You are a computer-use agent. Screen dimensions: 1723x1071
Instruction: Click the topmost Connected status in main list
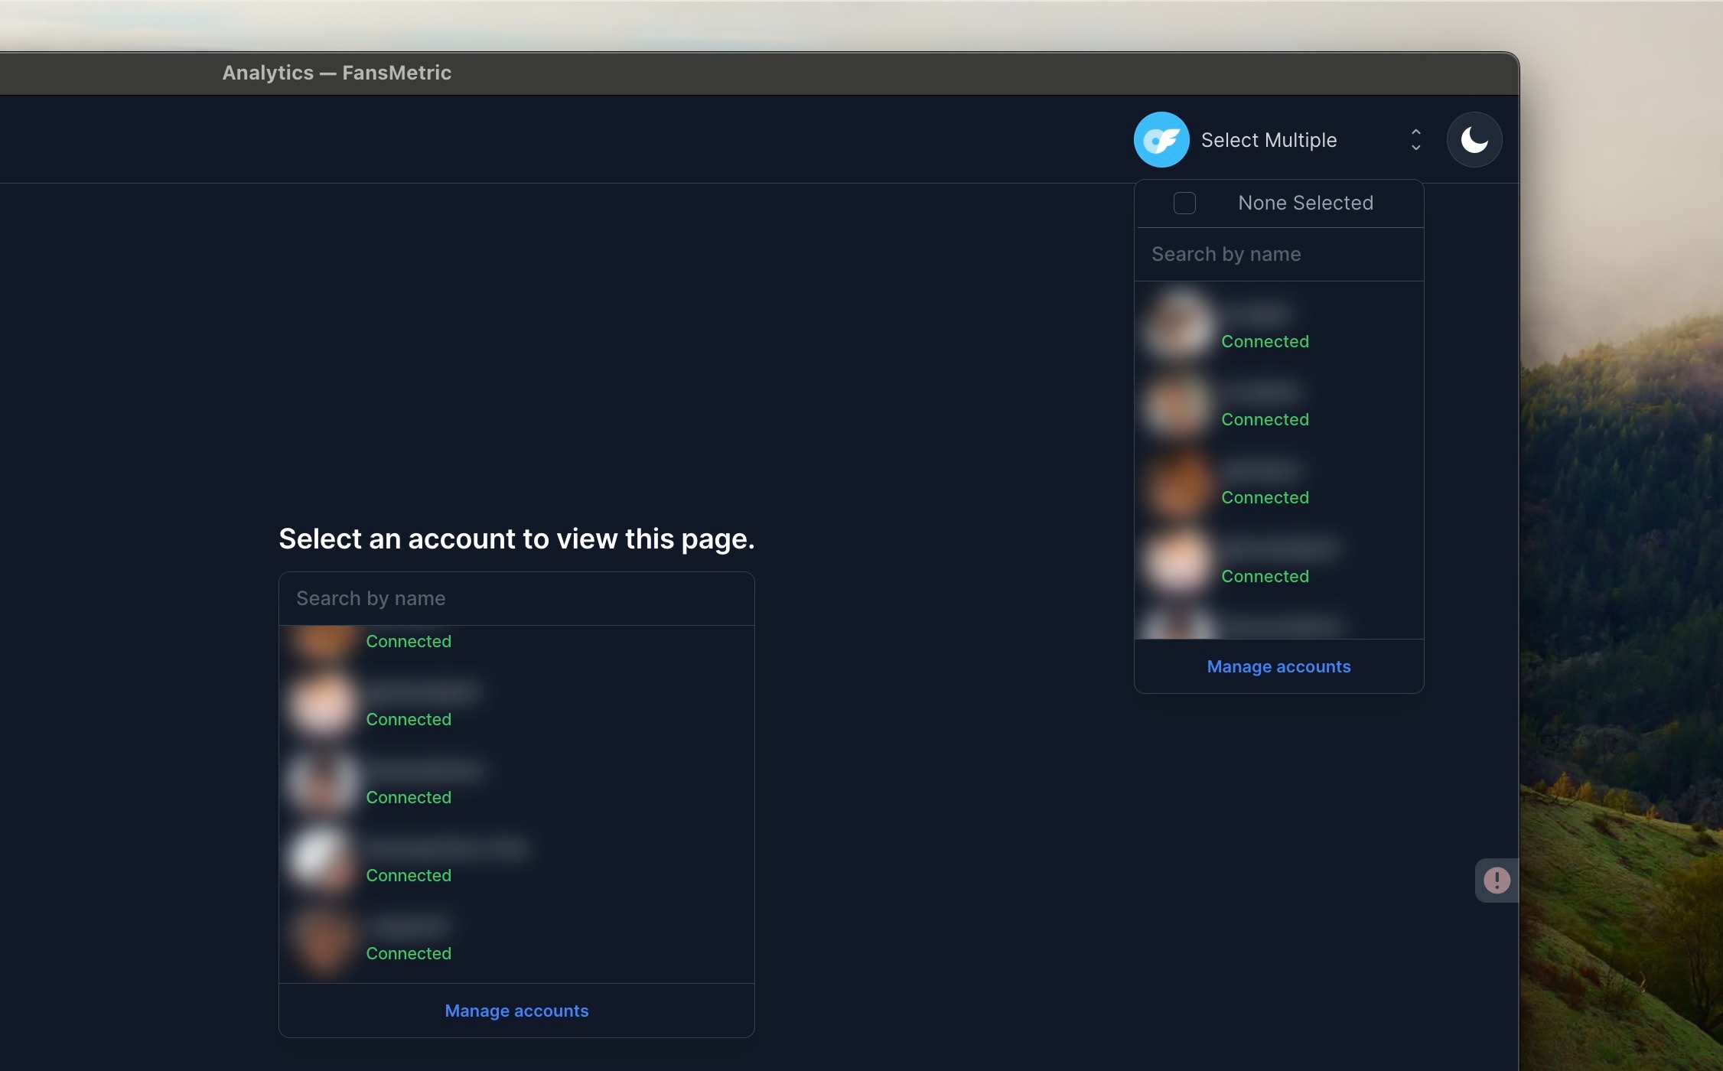point(409,641)
